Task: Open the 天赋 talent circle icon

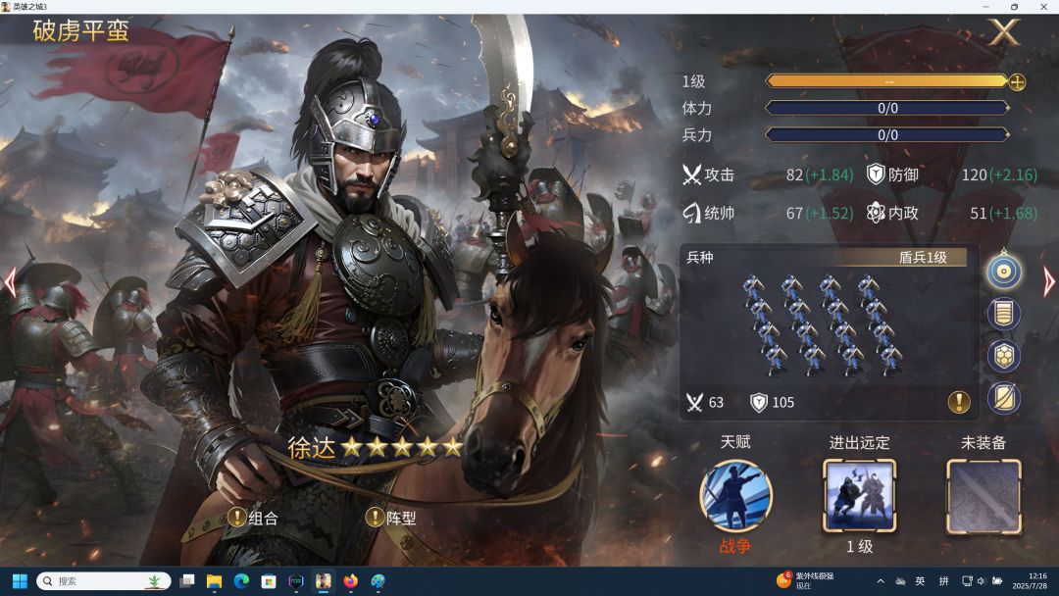Action: (x=735, y=496)
